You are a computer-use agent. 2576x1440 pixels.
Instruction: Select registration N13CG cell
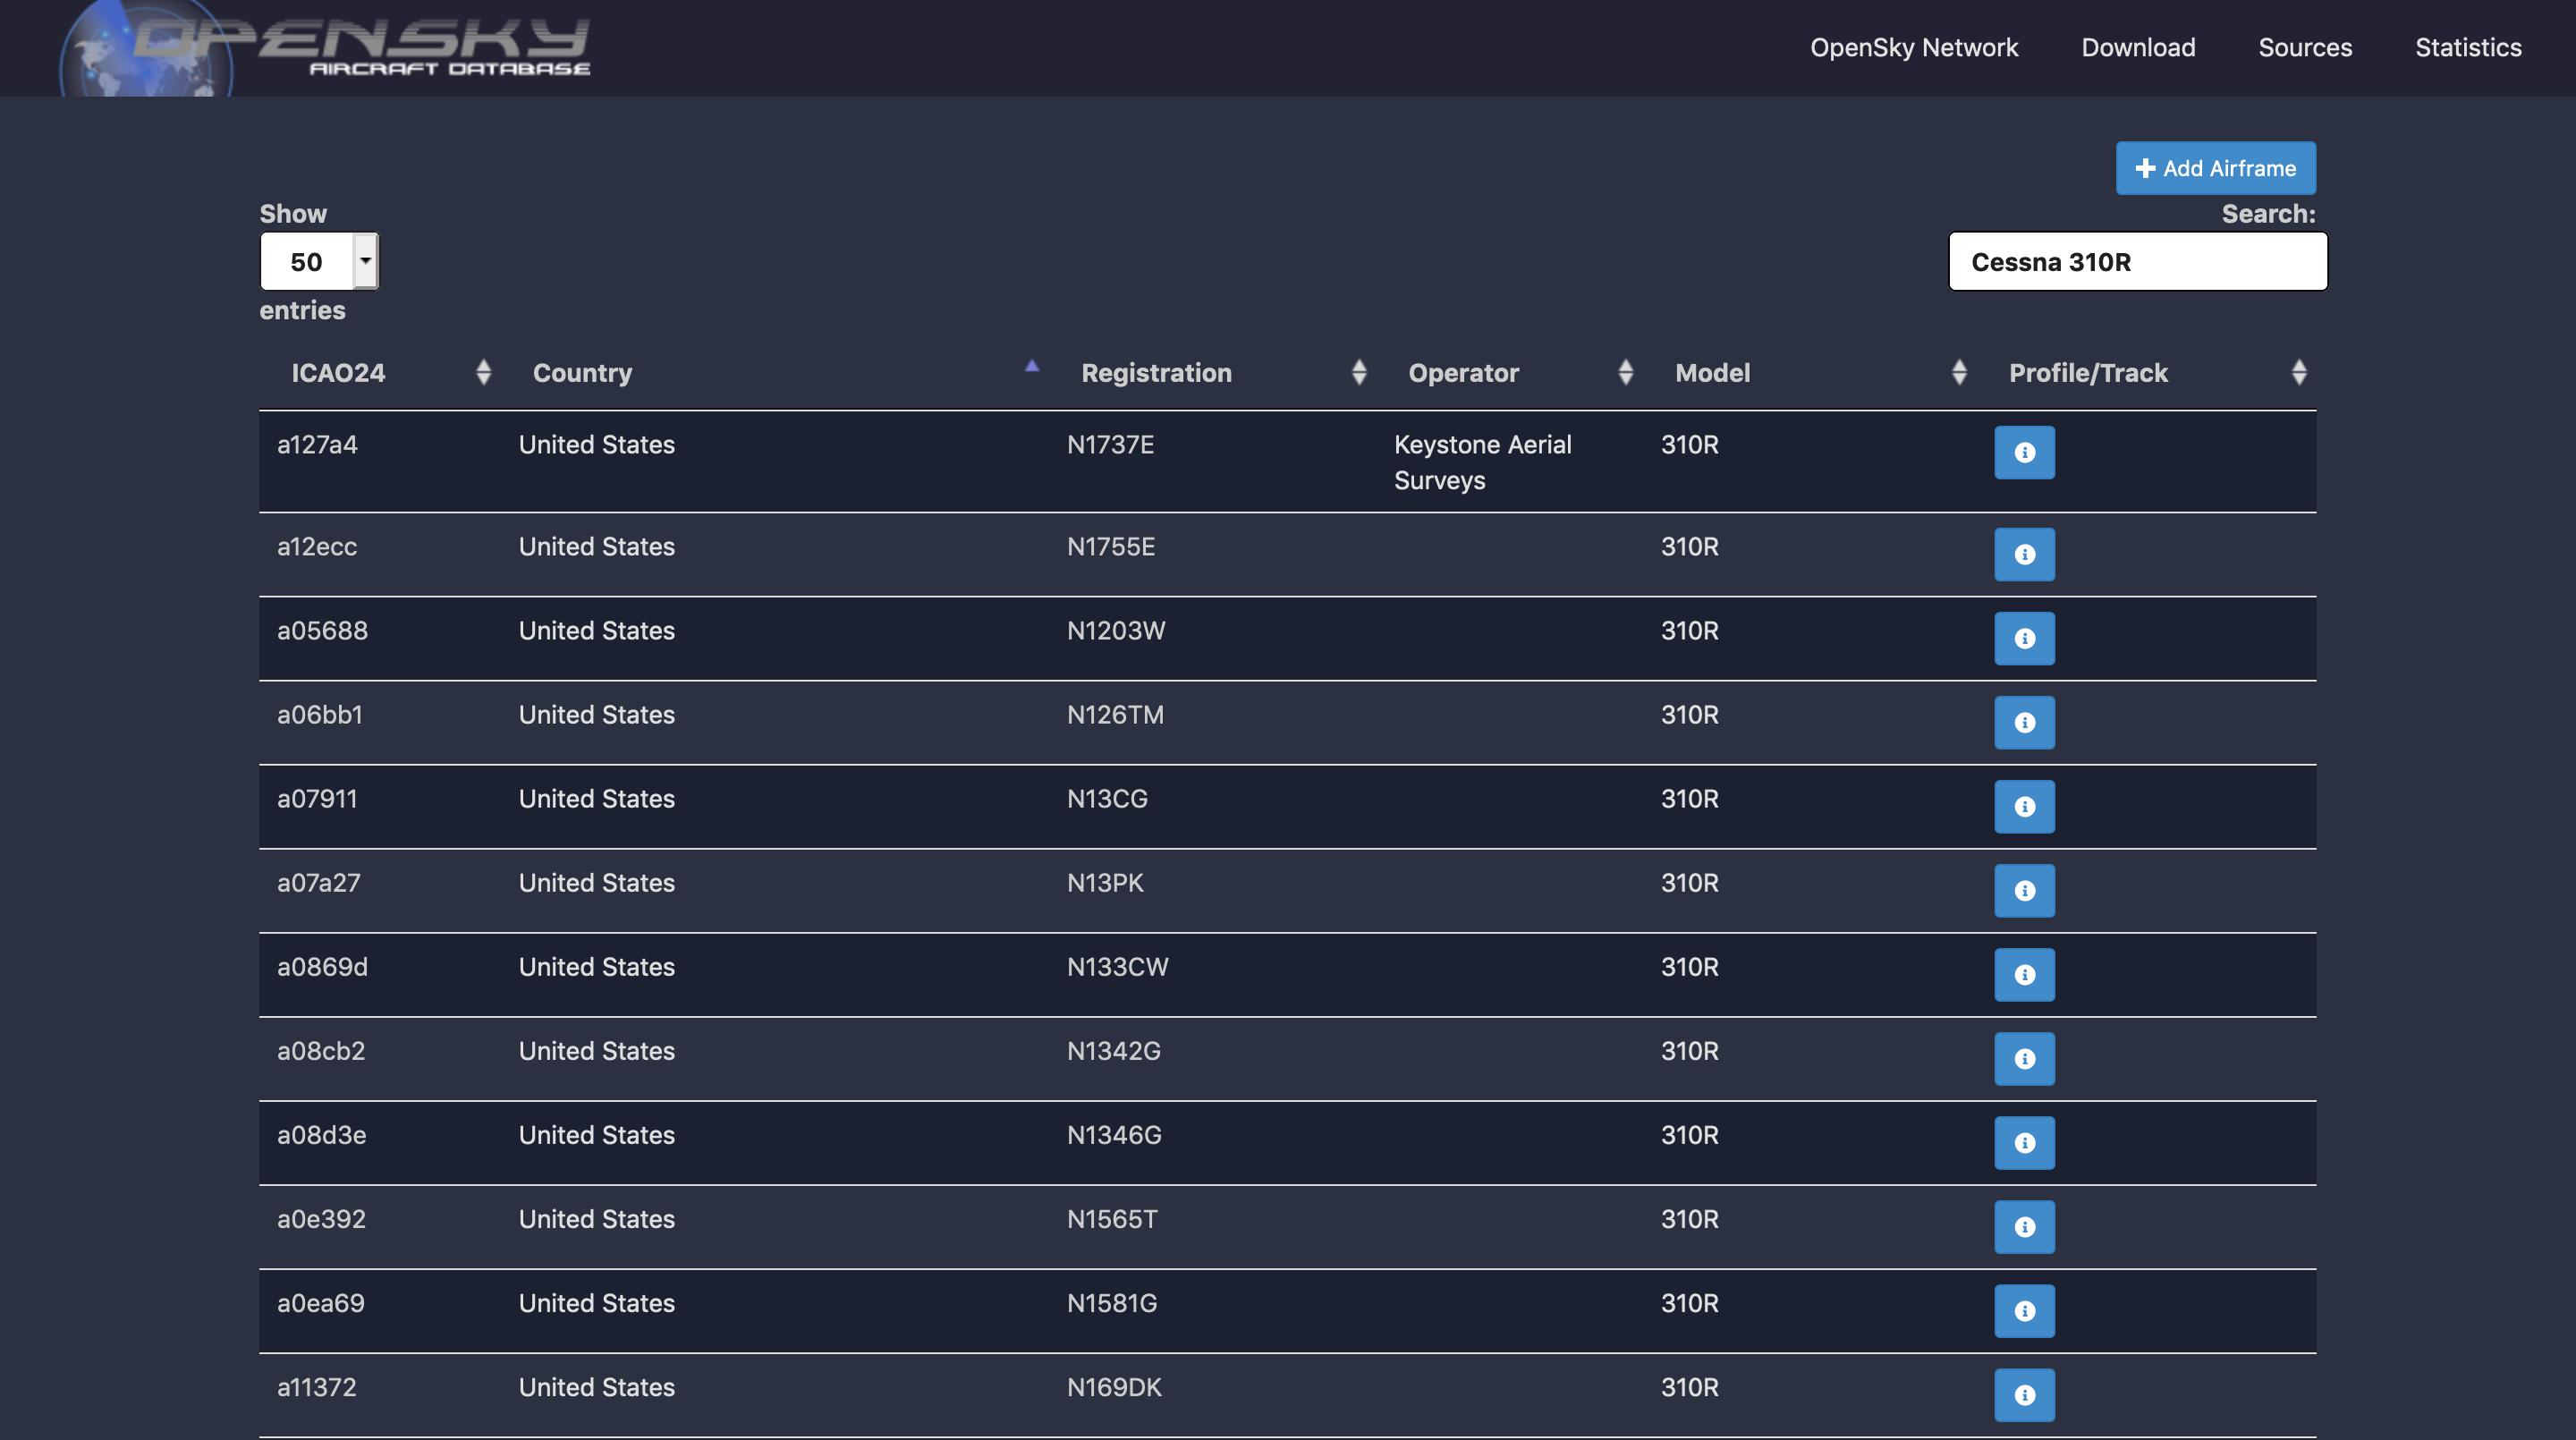coord(1107,799)
